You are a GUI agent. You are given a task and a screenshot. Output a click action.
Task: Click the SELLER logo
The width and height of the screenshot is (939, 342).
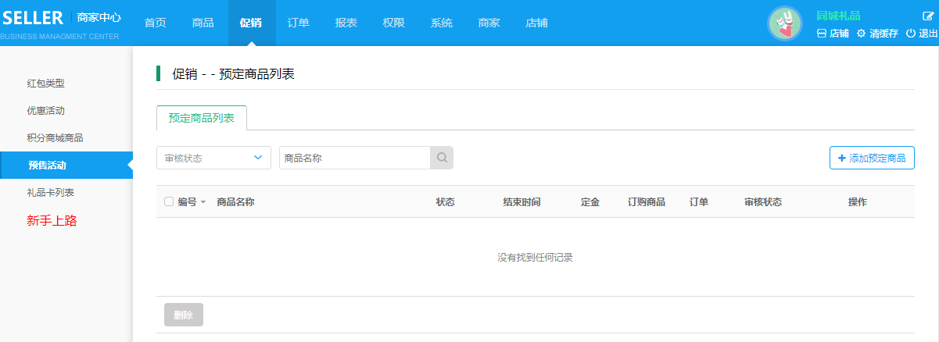click(31, 18)
